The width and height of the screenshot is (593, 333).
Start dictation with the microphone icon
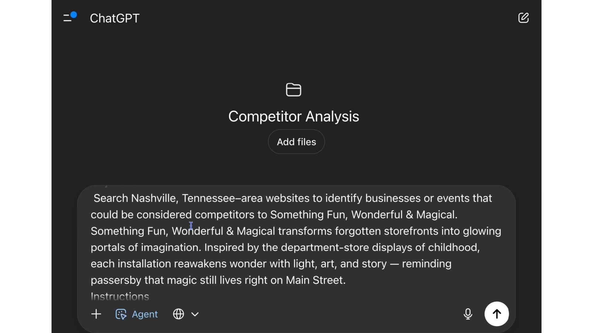click(x=468, y=314)
